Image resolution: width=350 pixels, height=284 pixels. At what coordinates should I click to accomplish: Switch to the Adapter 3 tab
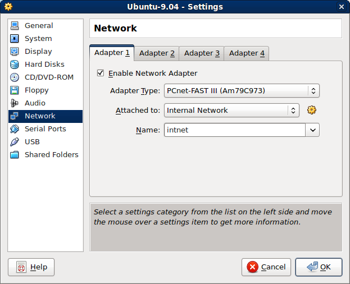click(x=202, y=53)
